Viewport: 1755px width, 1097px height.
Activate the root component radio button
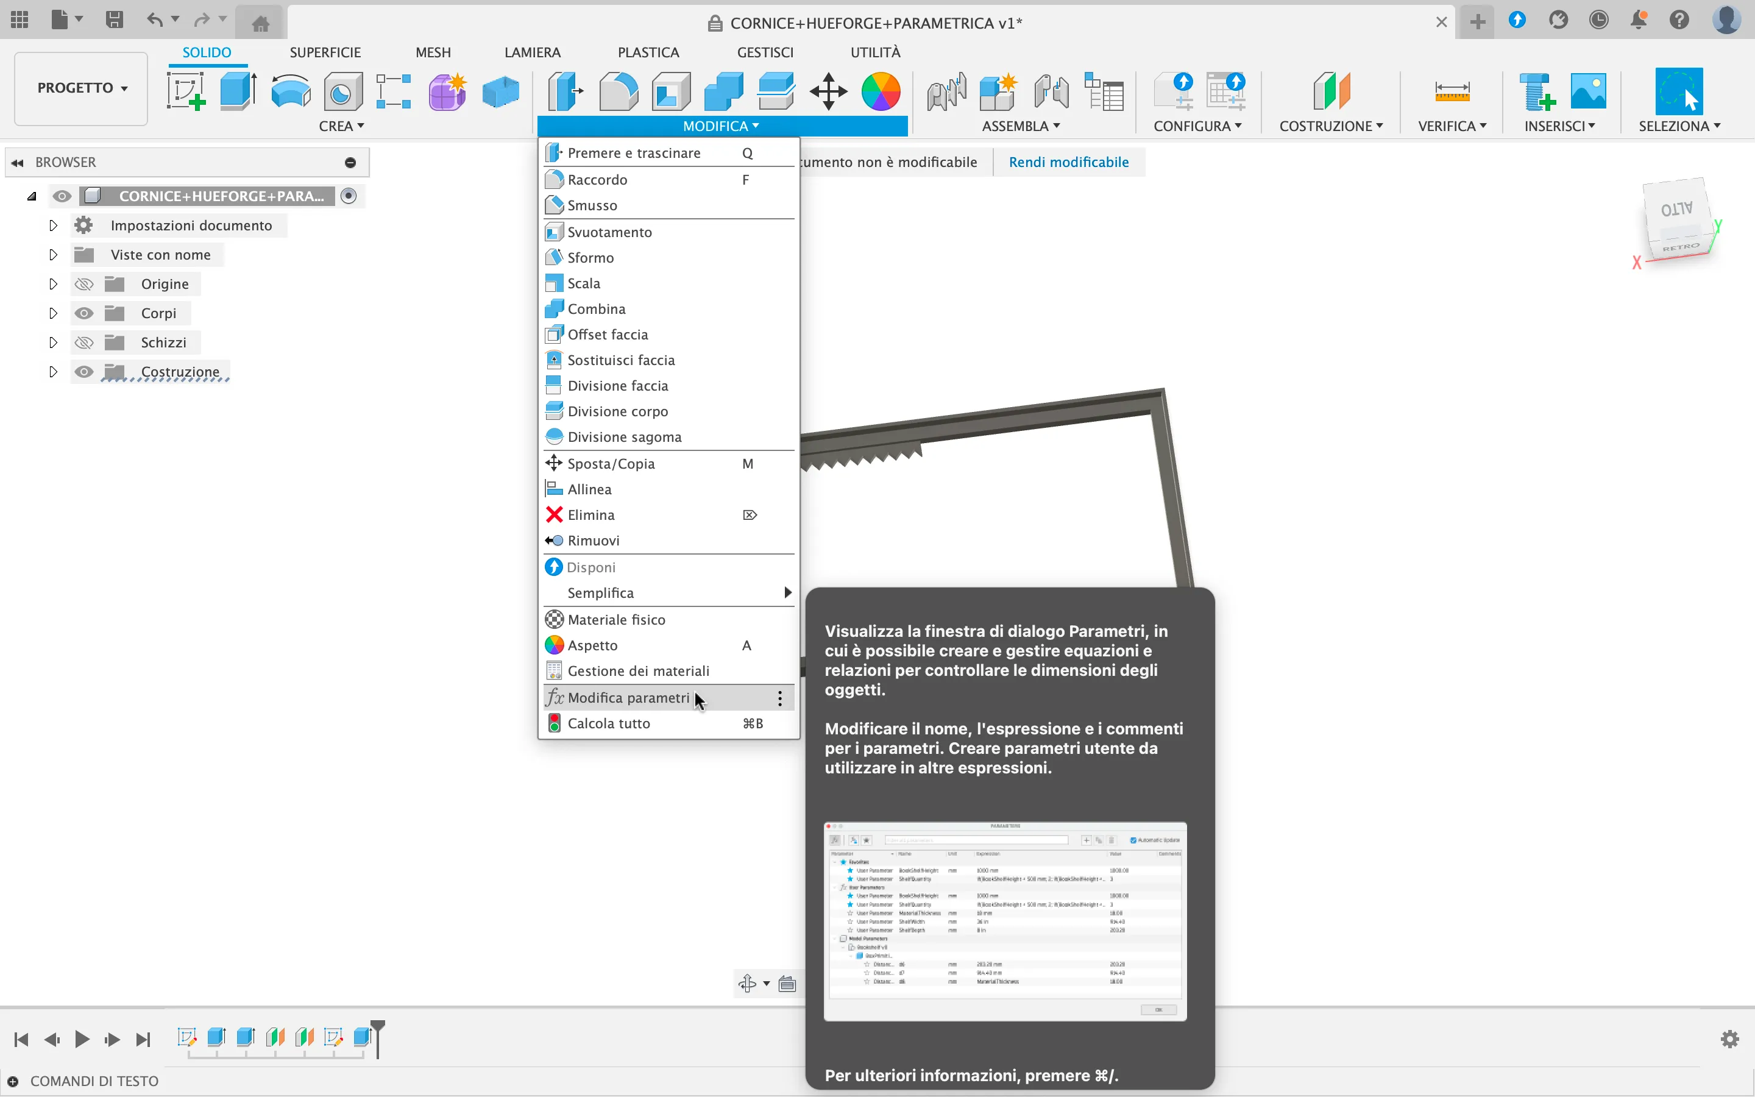[349, 196]
